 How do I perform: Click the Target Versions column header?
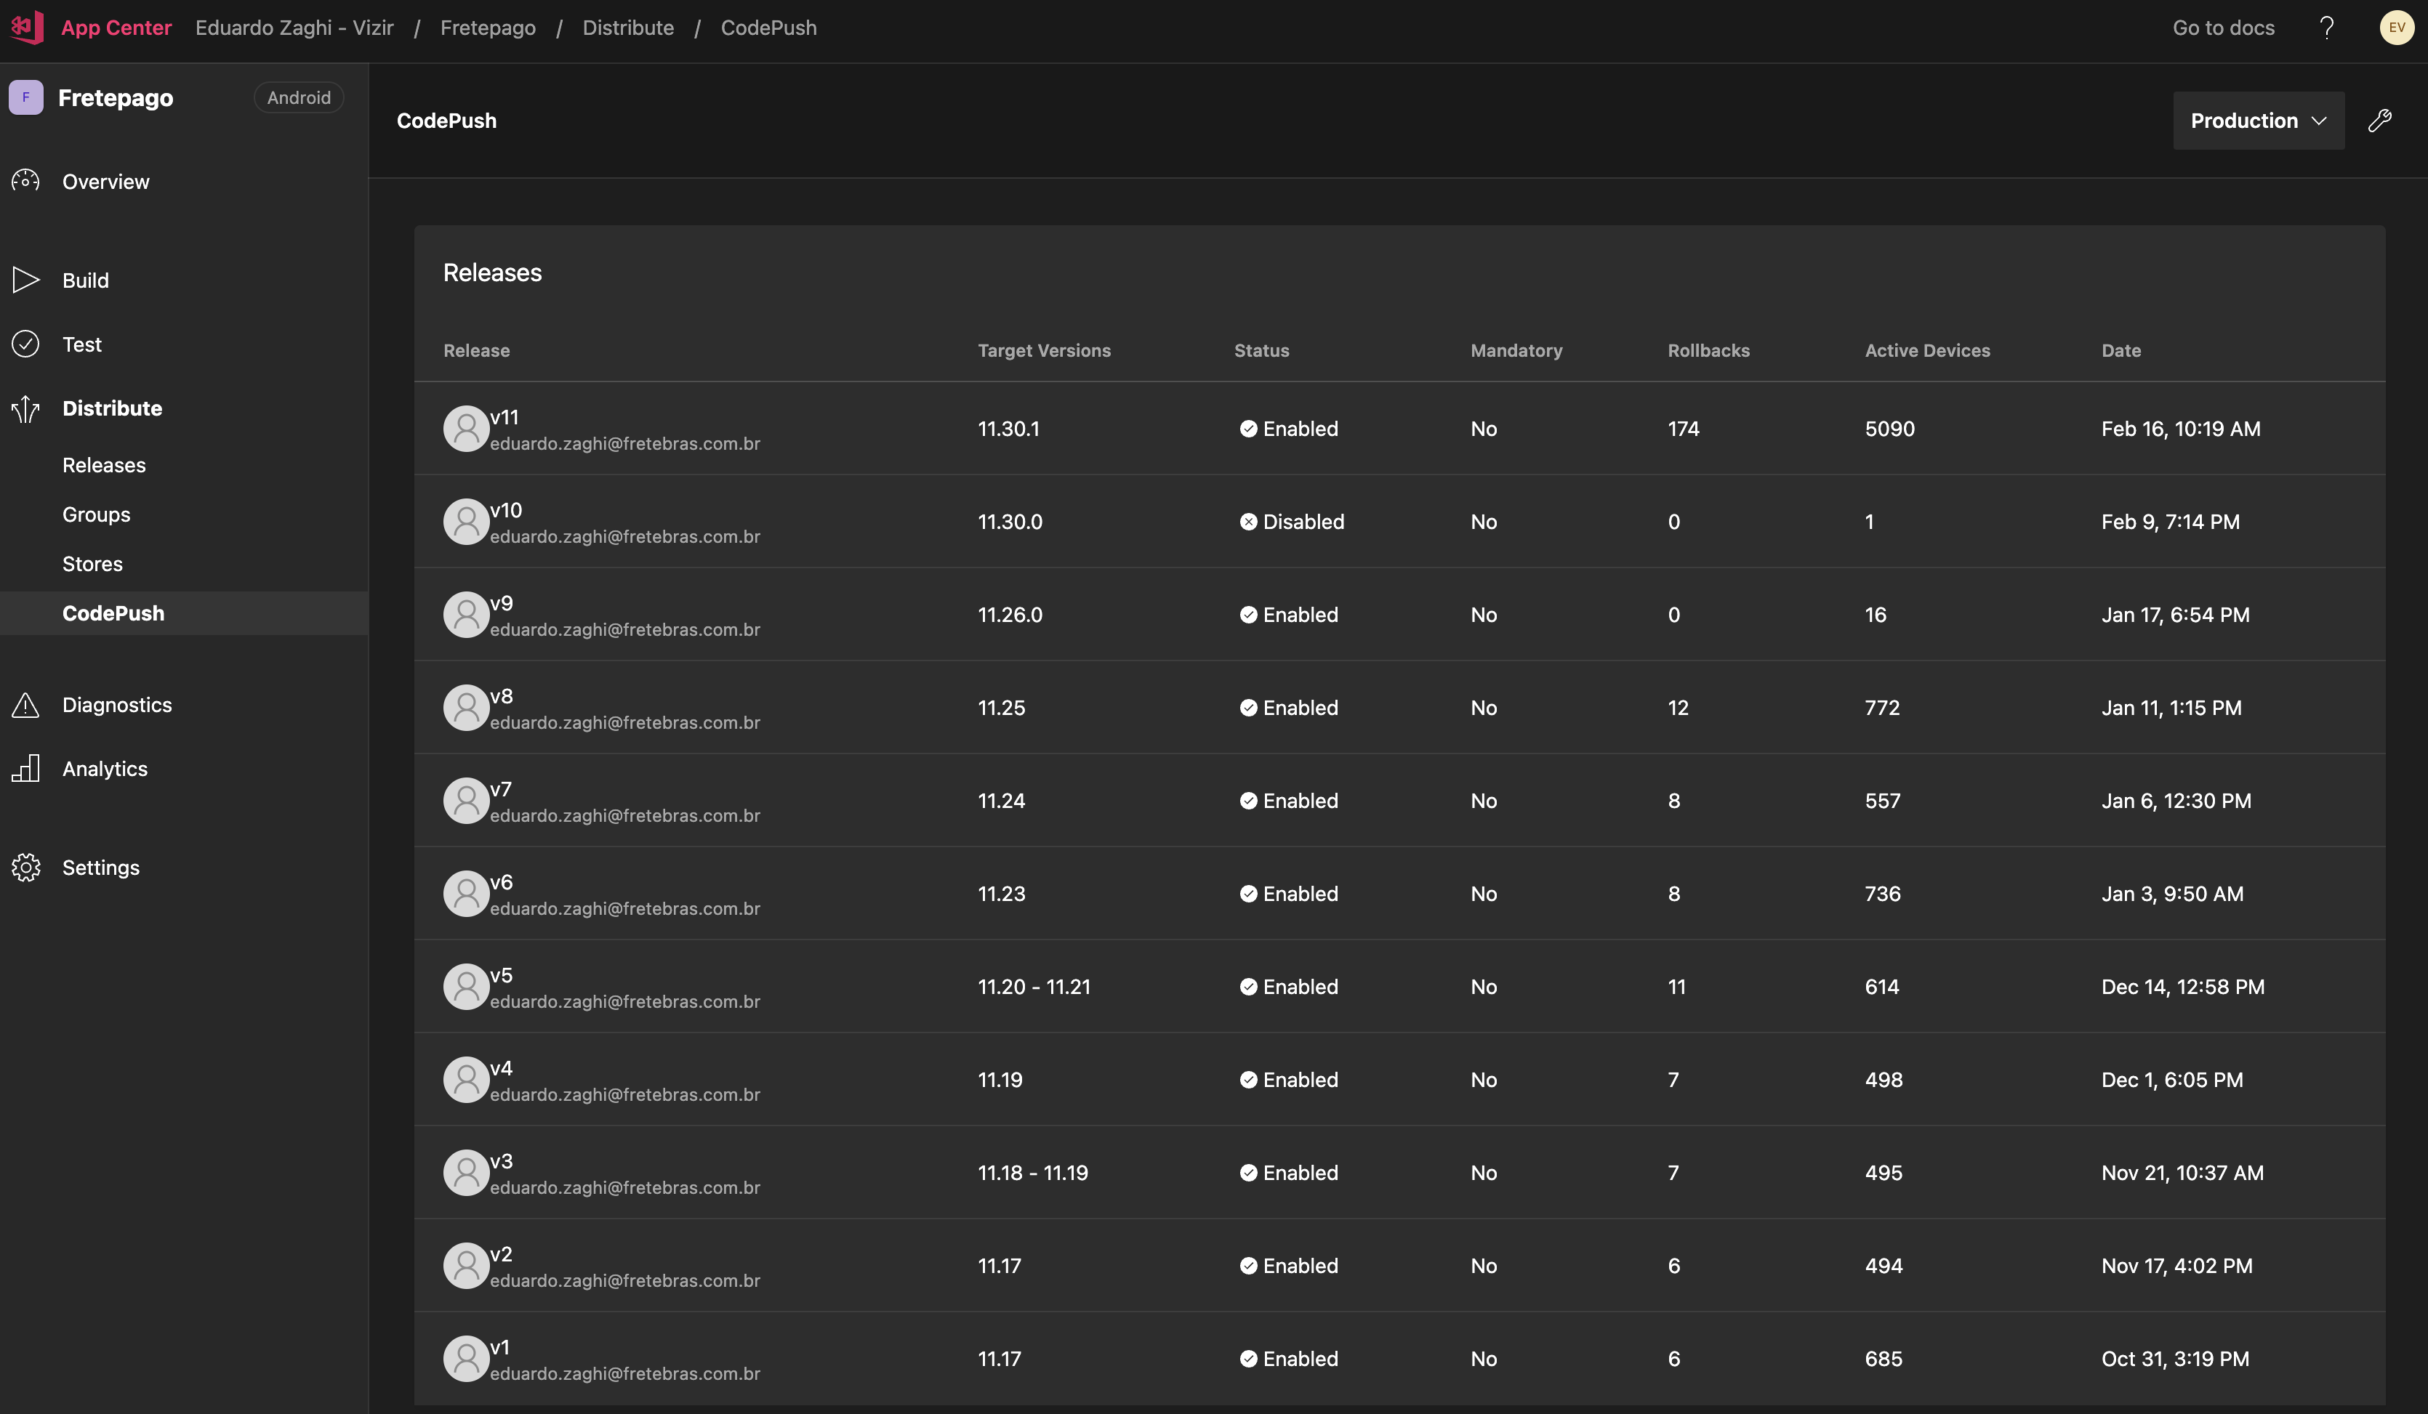pos(1045,351)
